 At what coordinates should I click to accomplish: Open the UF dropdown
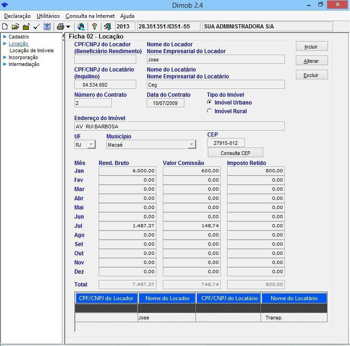(x=91, y=145)
